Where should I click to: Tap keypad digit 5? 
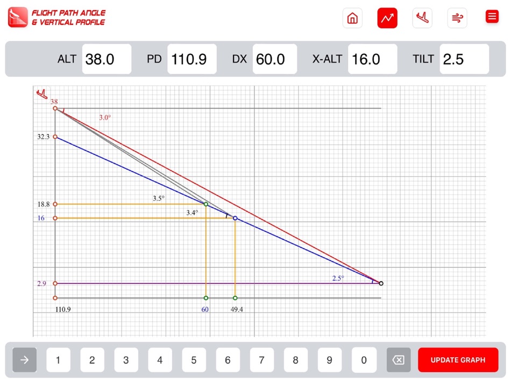(194, 360)
